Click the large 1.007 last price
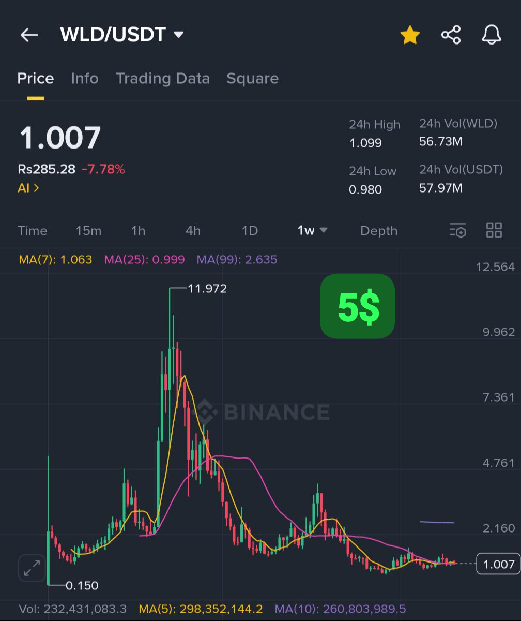521x621 pixels. click(60, 138)
